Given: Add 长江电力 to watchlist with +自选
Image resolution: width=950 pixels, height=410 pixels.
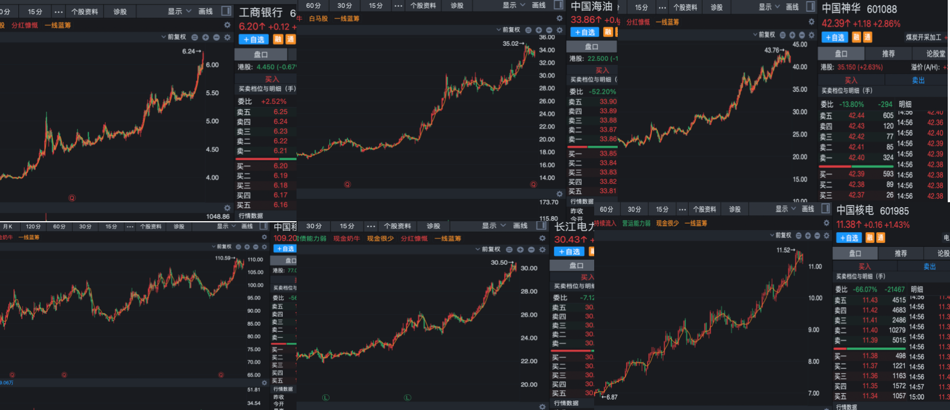Looking at the screenshot, I should 568,251.
